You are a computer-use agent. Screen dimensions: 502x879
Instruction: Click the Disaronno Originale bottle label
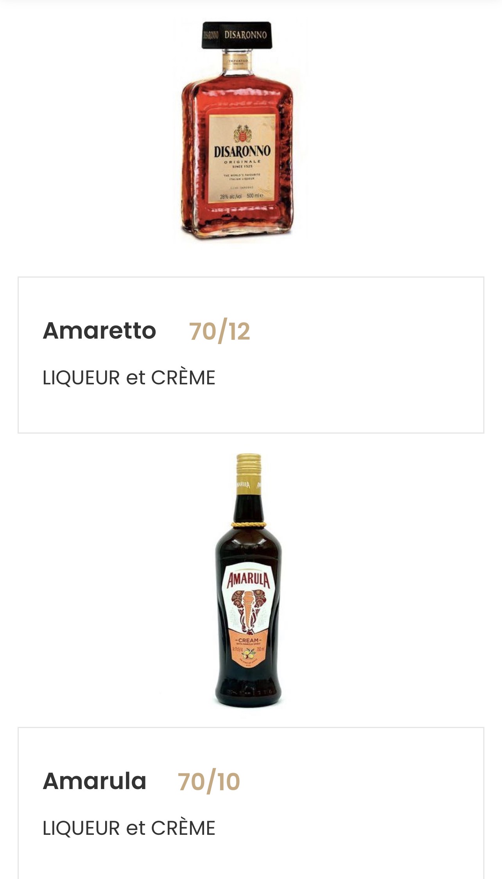coord(242,159)
